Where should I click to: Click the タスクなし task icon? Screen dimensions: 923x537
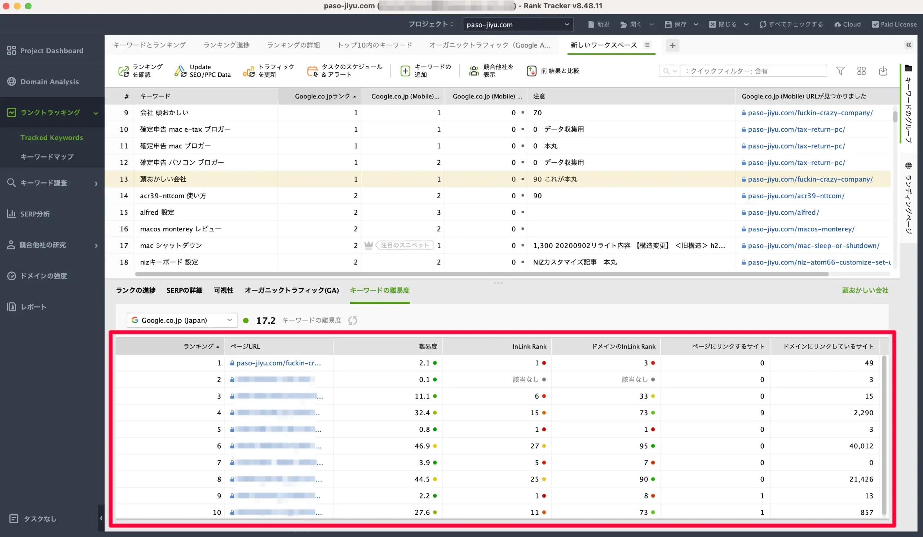(x=14, y=518)
